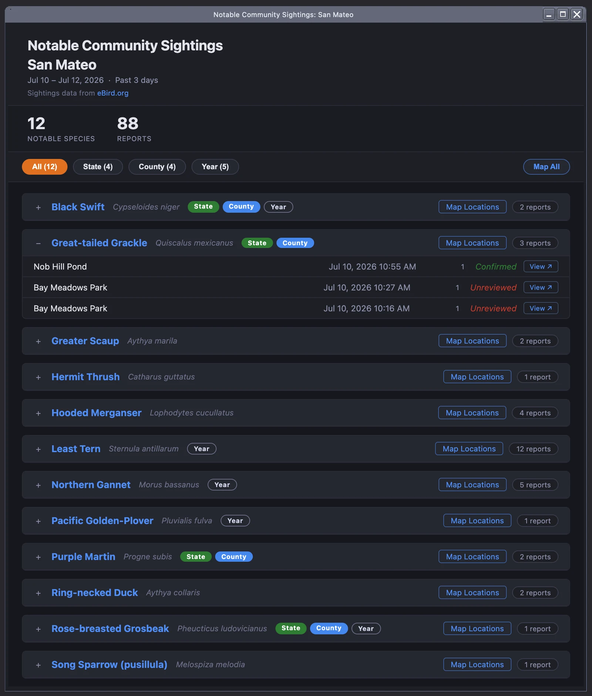Image resolution: width=592 pixels, height=696 pixels.
Task: Filter by County (4) sightings
Action: click(x=157, y=167)
